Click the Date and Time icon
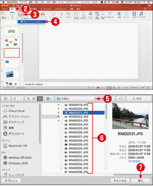Screen dimensions: 153x186 click(97, 14)
